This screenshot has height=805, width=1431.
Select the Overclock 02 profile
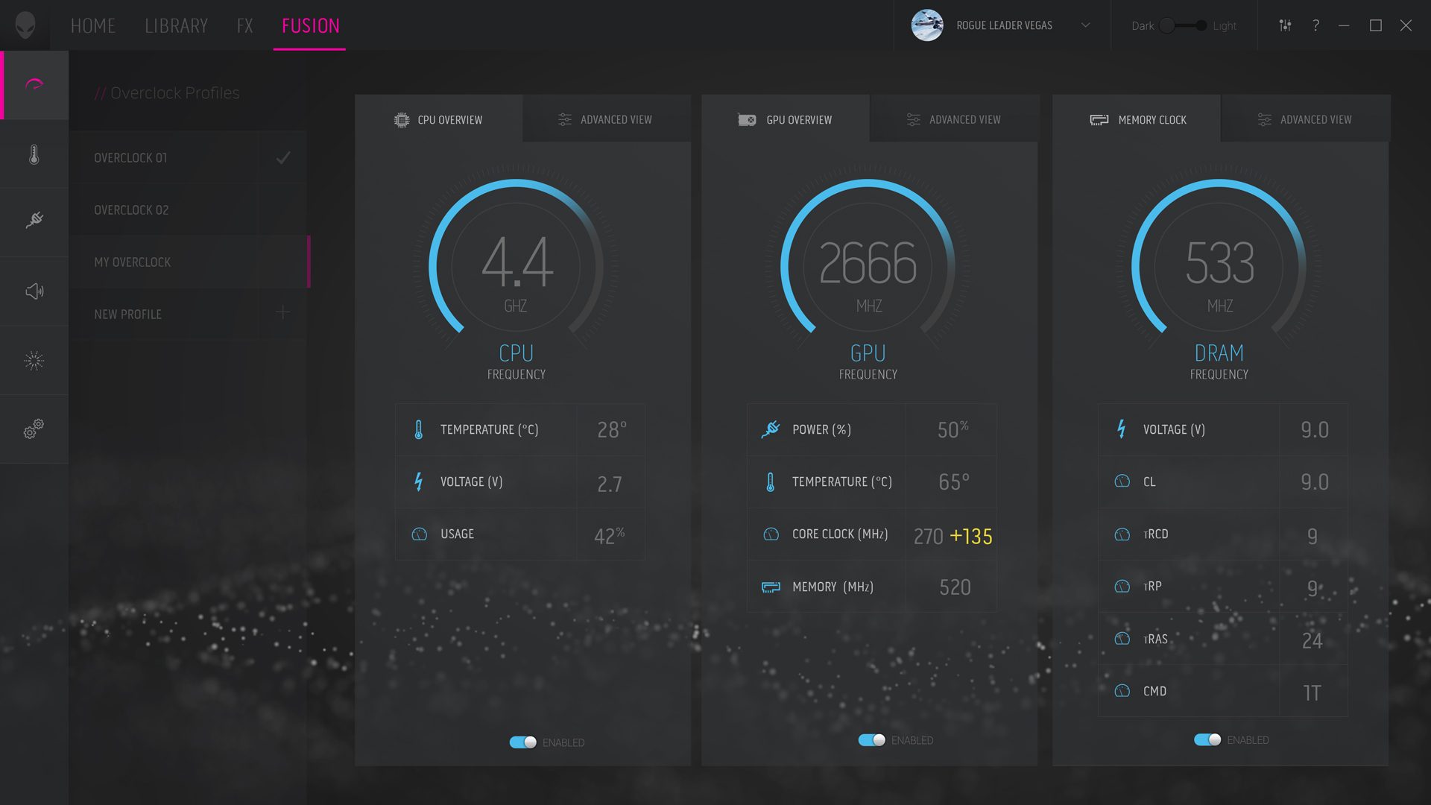tap(132, 210)
